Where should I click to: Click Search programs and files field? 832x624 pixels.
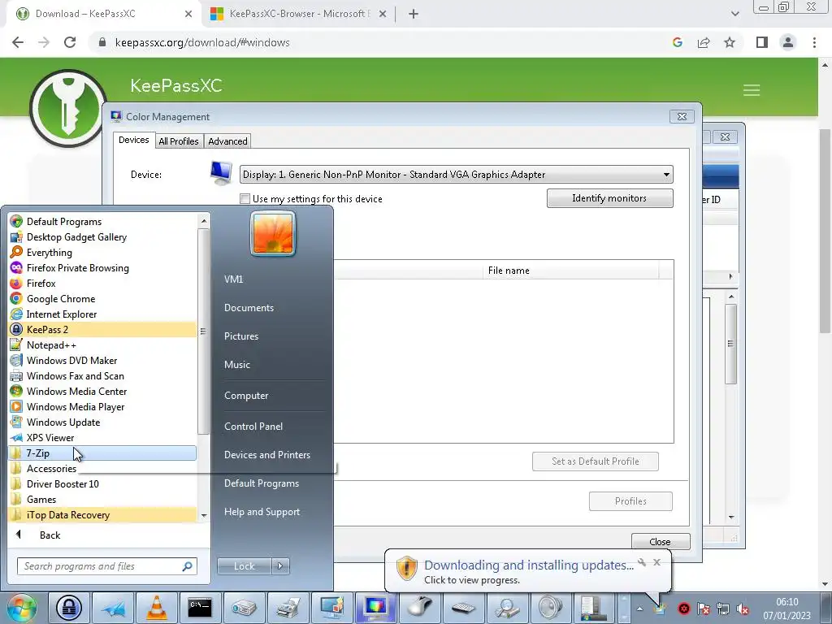(x=106, y=566)
